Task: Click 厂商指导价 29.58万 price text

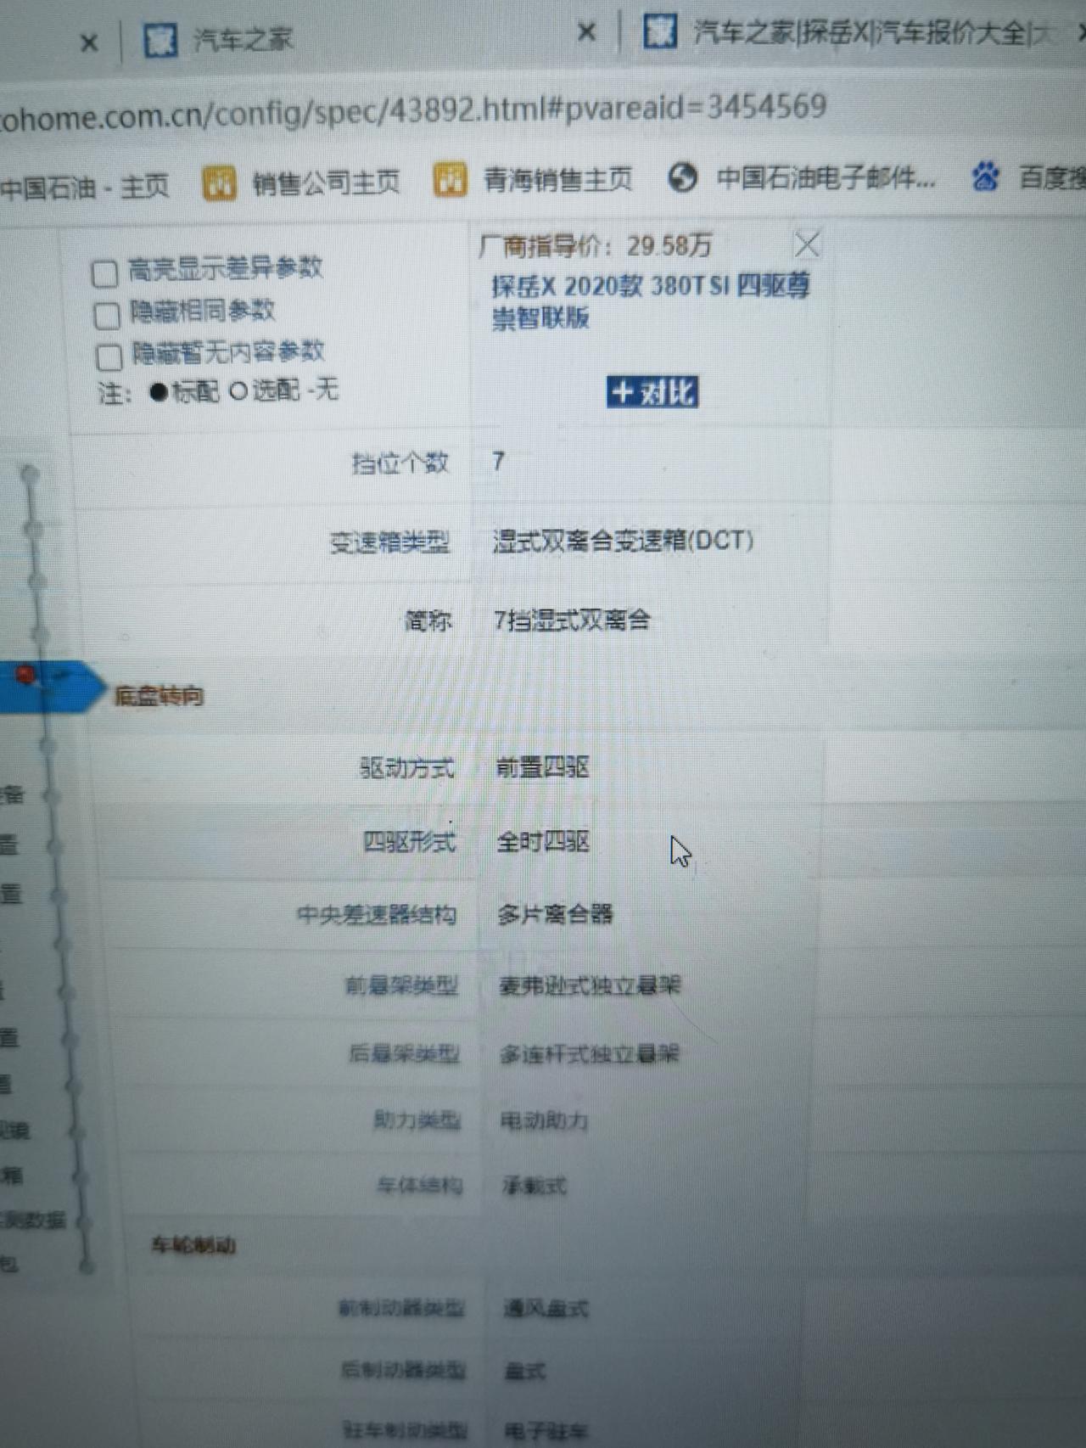Action: 595,246
